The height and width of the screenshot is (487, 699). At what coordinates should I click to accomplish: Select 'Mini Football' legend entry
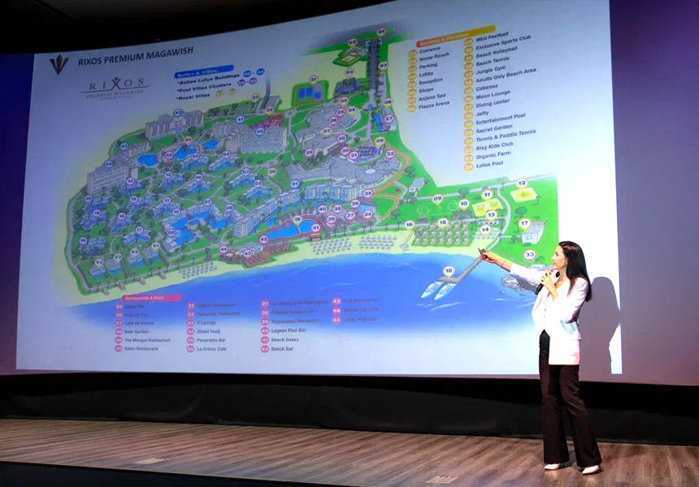(492, 37)
